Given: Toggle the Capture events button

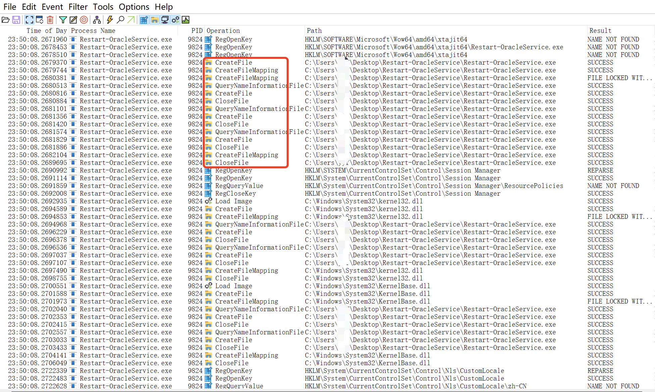Looking at the screenshot, I should [x=29, y=20].
